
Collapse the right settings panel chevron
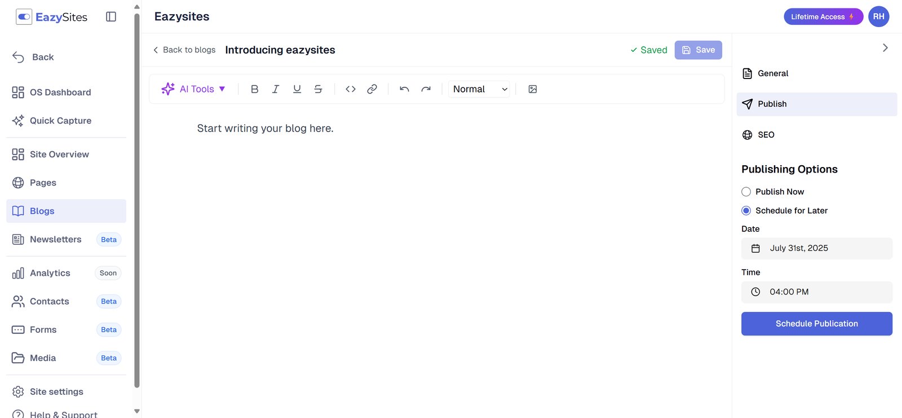tap(885, 48)
